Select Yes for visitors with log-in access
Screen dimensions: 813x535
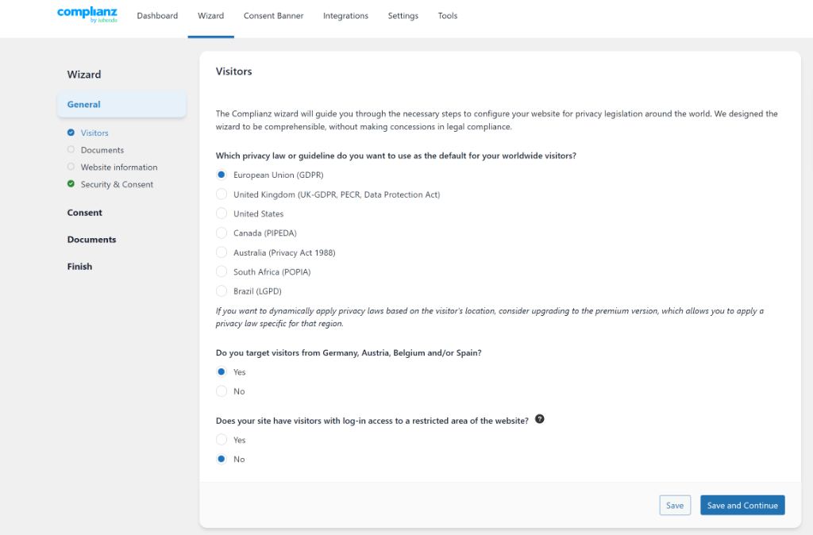pyautogui.click(x=221, y=439)
